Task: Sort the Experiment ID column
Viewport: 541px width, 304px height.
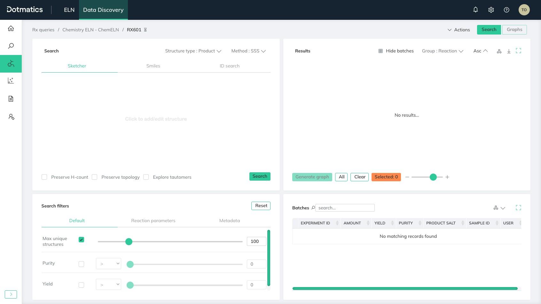Action: coord(337,223)
